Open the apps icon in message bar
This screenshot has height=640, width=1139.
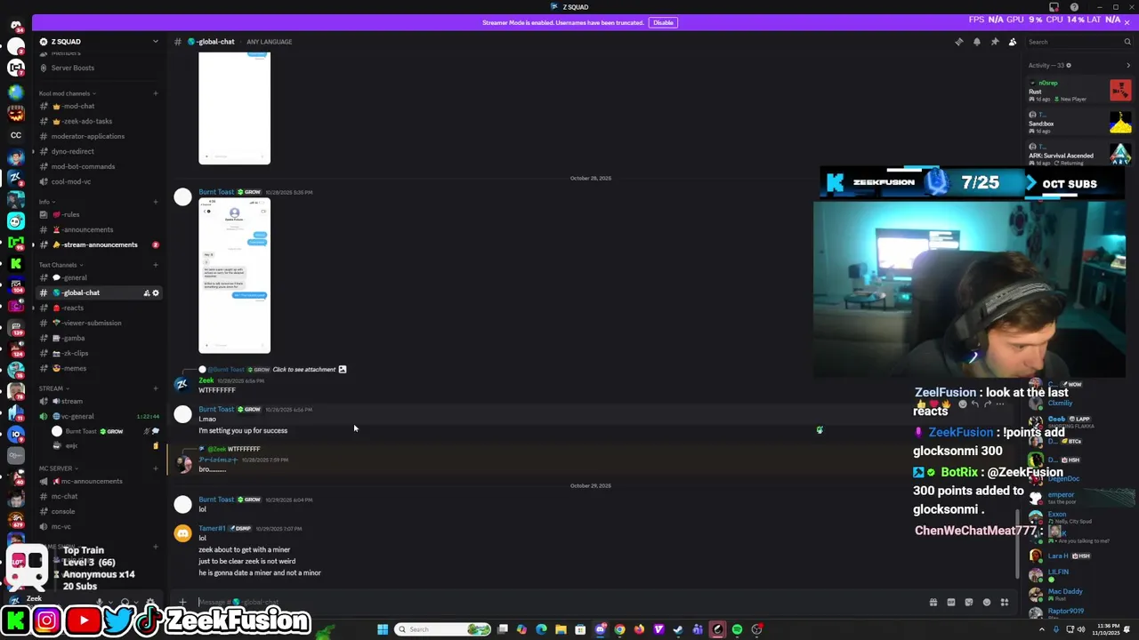coord(1005,602)
